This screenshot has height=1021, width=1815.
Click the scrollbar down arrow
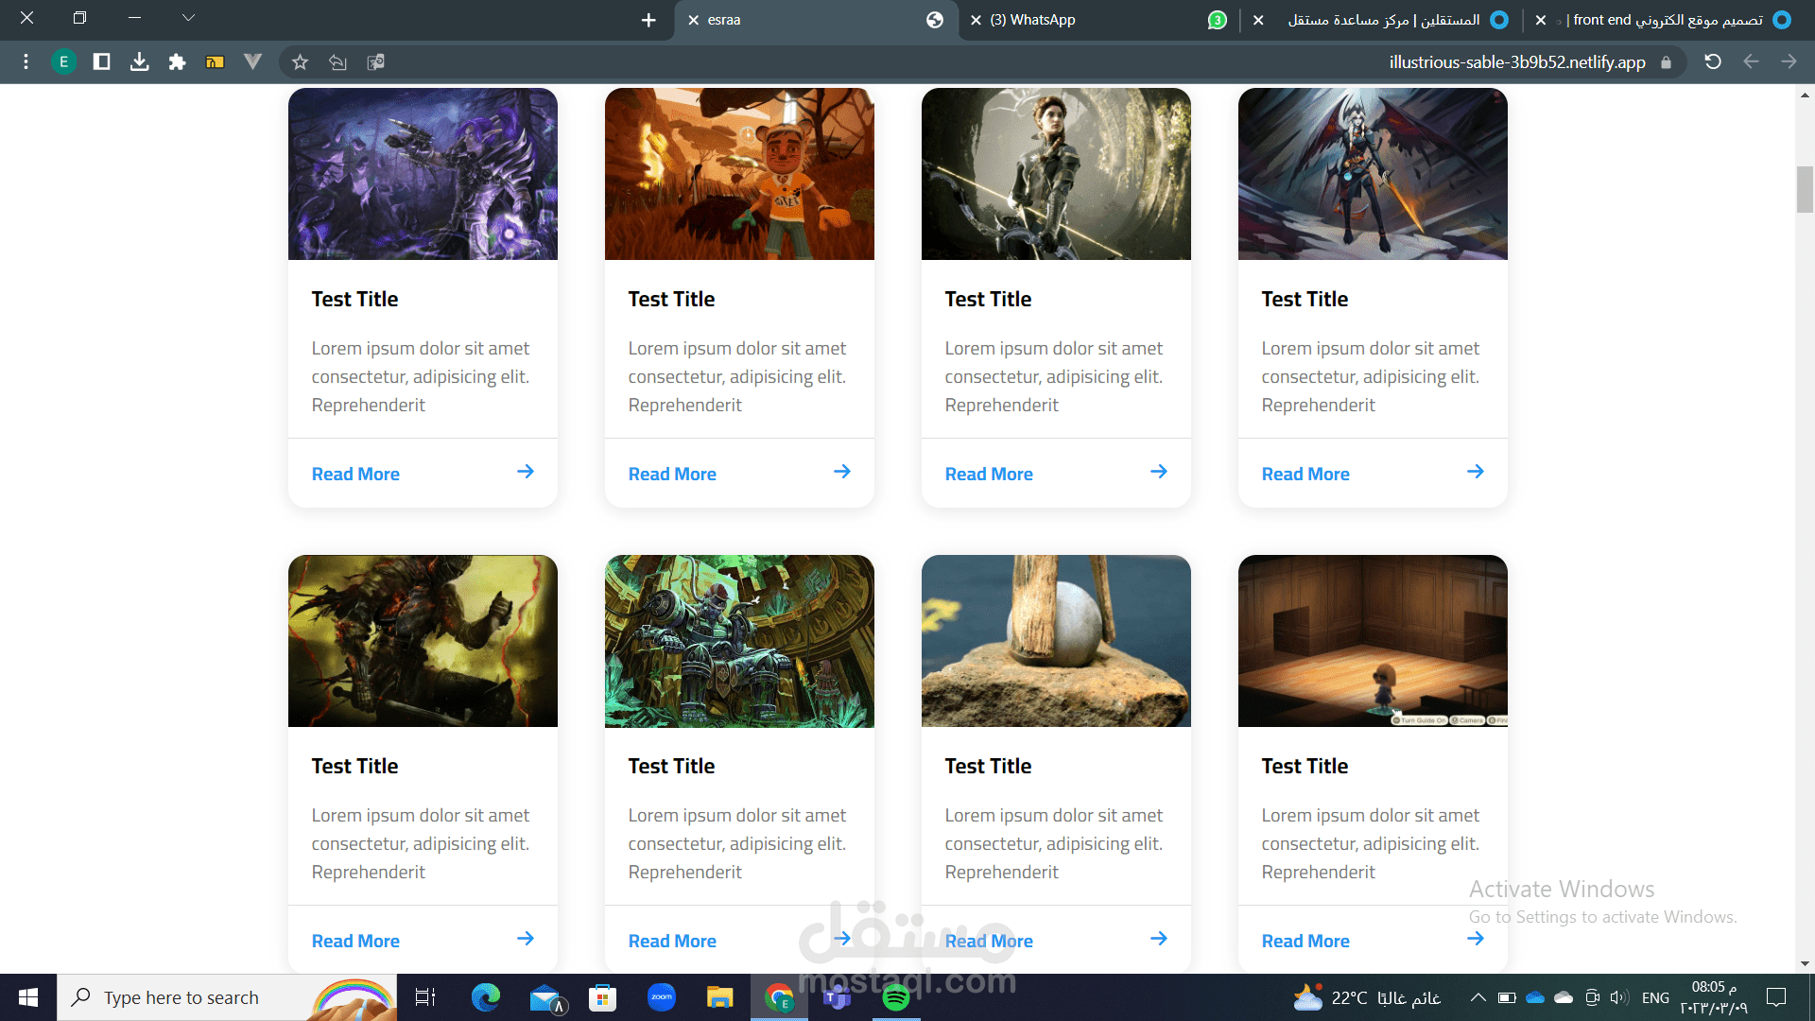click(1805, 963)
